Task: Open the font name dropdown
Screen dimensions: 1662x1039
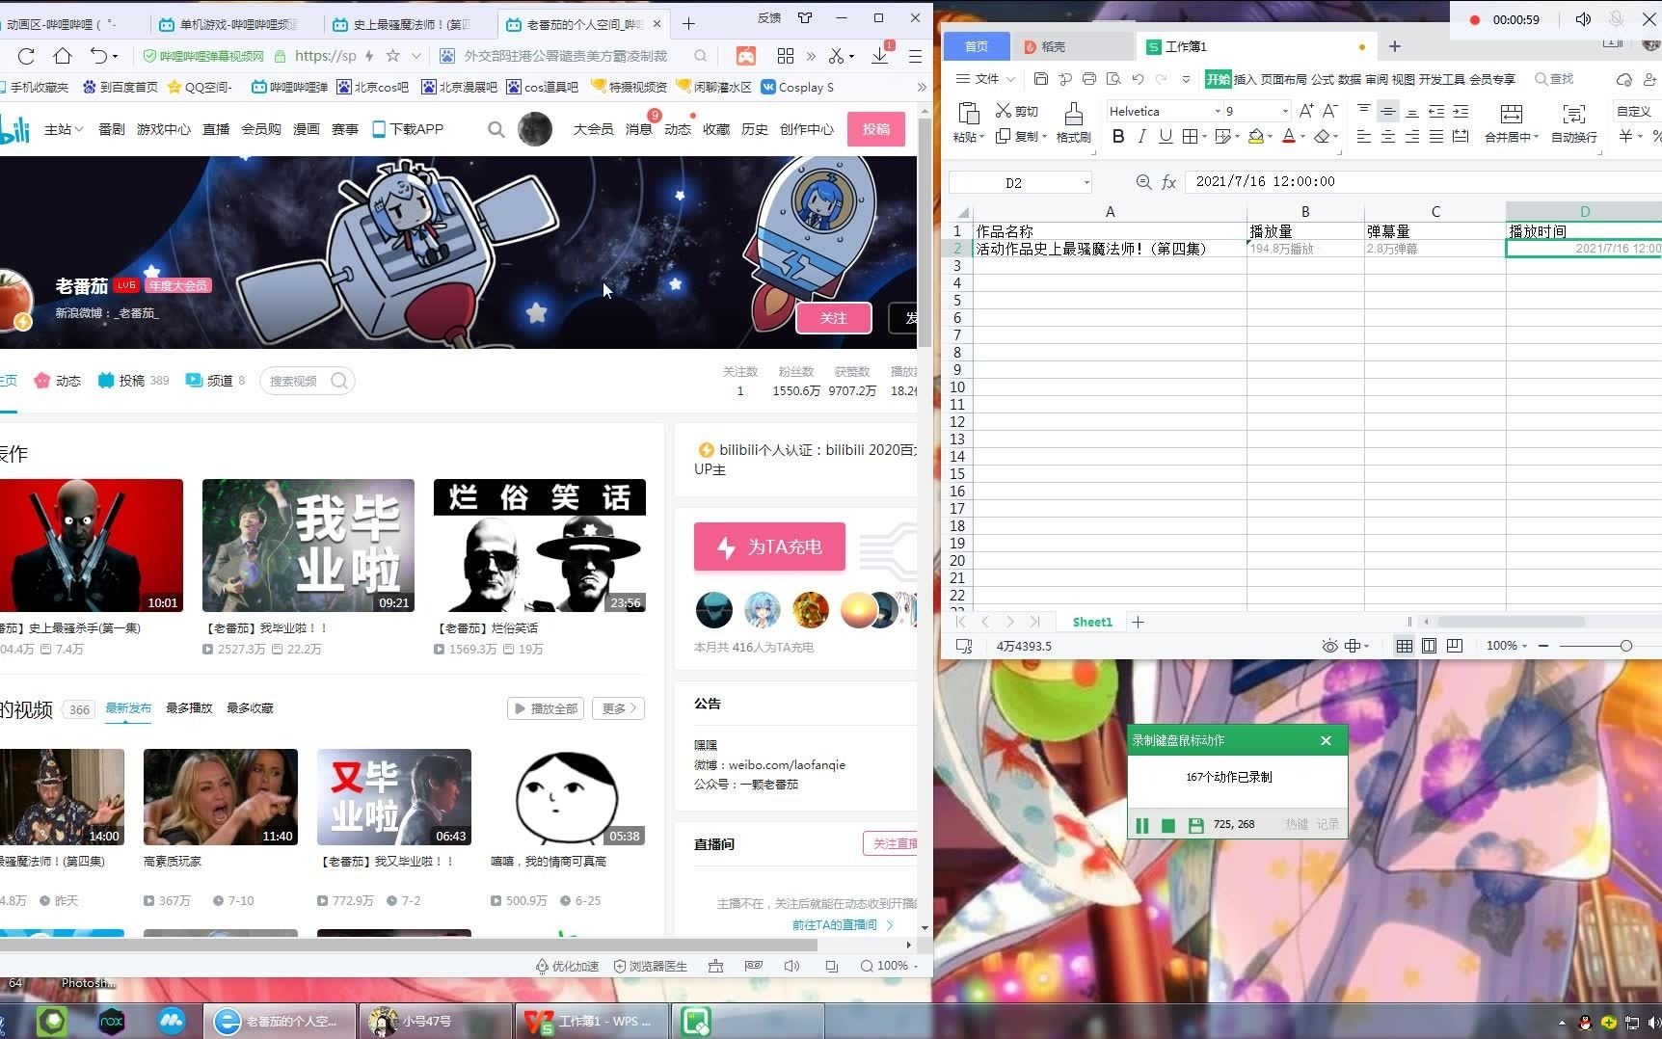Action: point(1219,111)
